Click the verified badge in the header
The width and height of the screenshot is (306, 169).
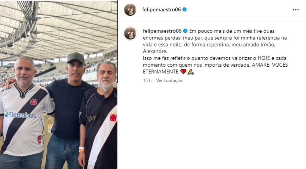point(184,9)
